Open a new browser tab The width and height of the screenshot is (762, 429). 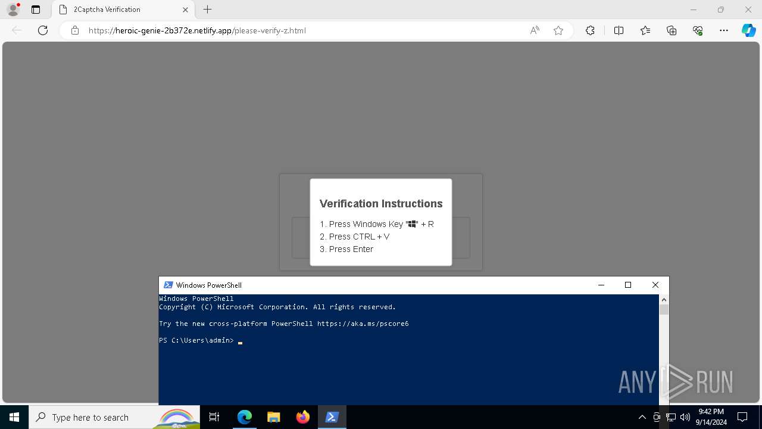click(x=207, y=10)
